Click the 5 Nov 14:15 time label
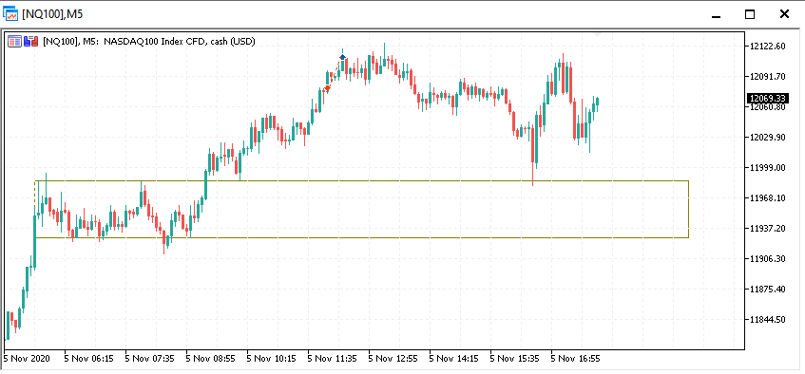Screen dimensions: 805x374 [454, 358]
